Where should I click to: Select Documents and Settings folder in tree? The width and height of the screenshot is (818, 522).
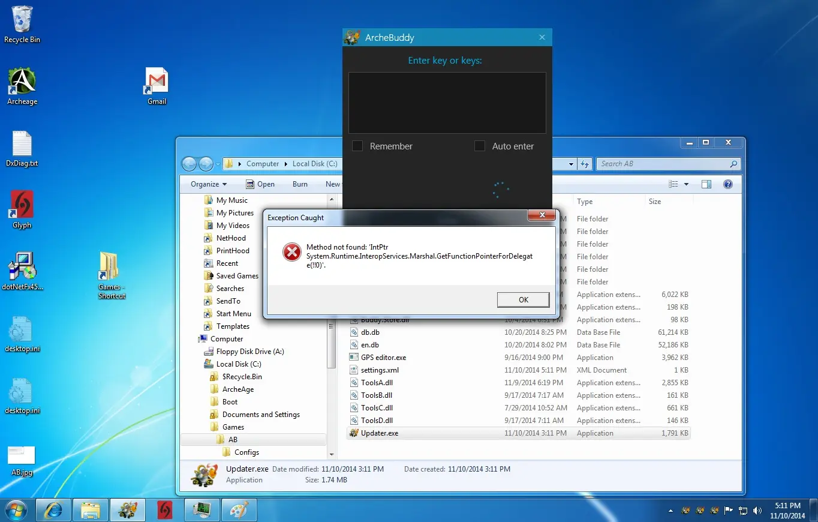click(261, 415)
